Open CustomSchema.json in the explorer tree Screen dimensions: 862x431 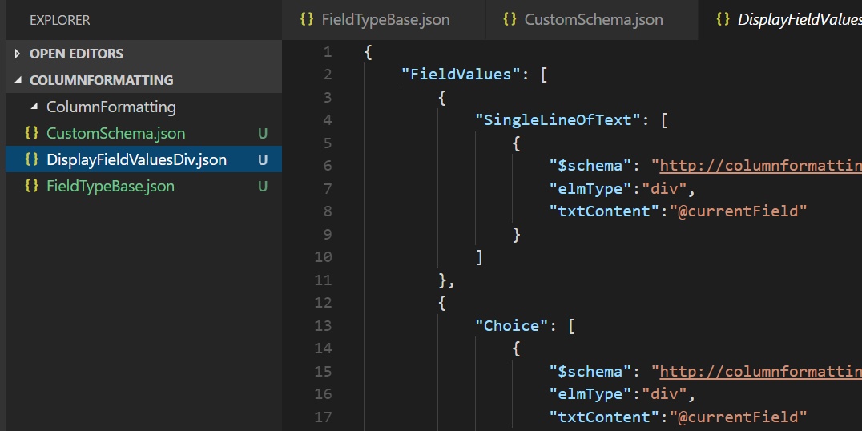point(143,134)
